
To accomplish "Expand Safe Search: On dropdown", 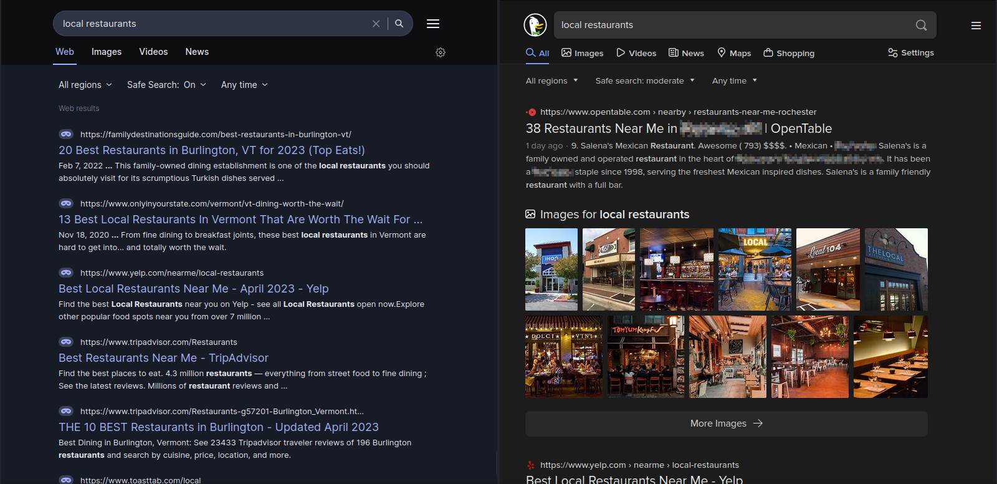I will (x=166, y=85).
